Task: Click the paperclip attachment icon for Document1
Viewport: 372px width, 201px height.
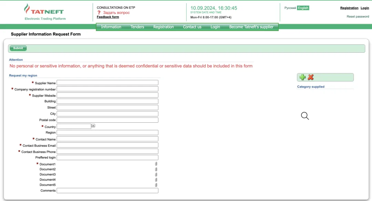Action: click(156, 164)
